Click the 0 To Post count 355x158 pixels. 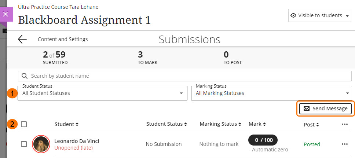[233, 58]
